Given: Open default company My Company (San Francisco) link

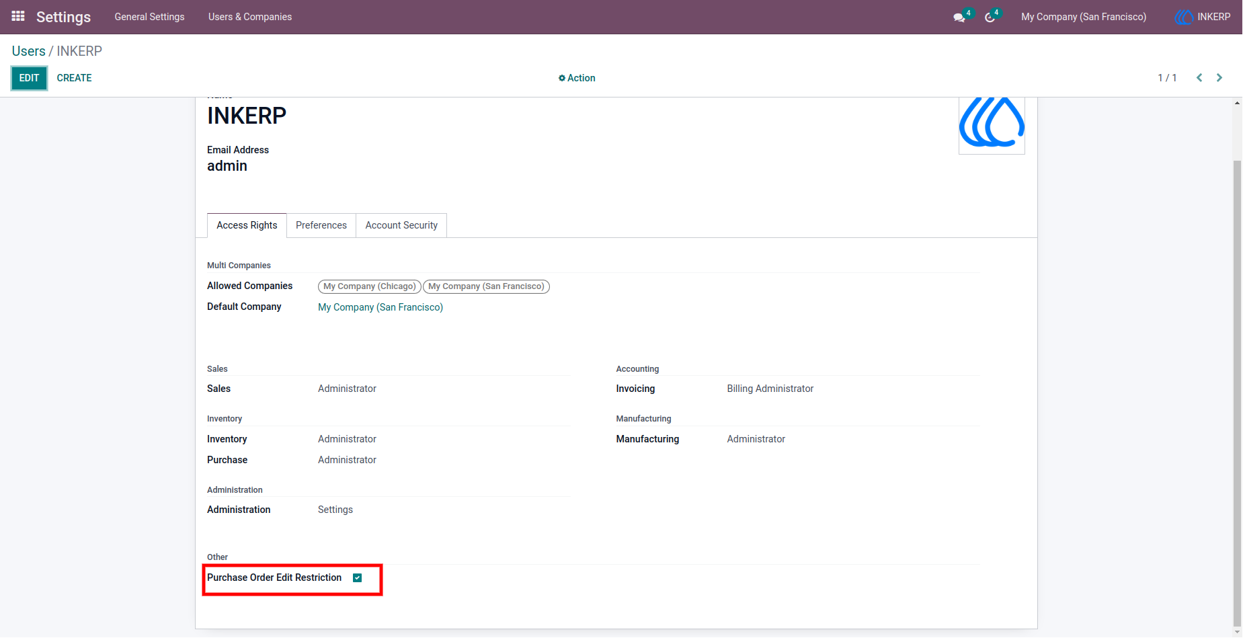Looking at the screenshot, I should pyautogui.click(x=380, y=307).
